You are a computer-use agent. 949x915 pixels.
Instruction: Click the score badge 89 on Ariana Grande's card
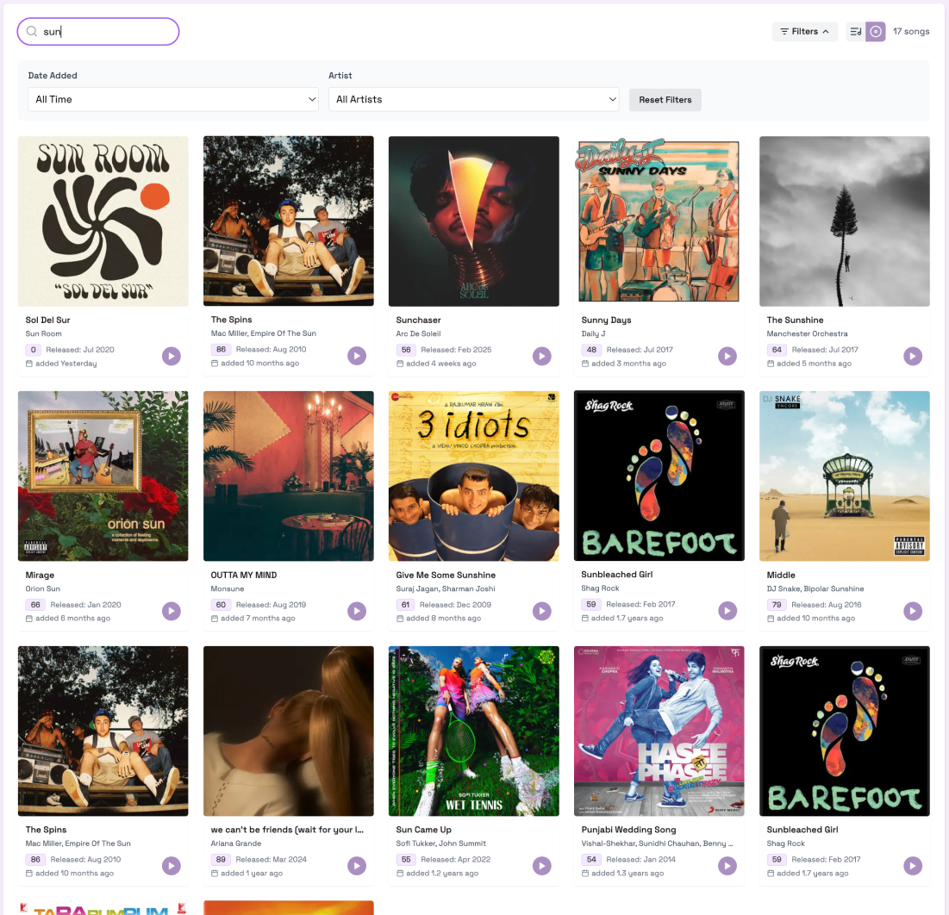pos(221,859)
